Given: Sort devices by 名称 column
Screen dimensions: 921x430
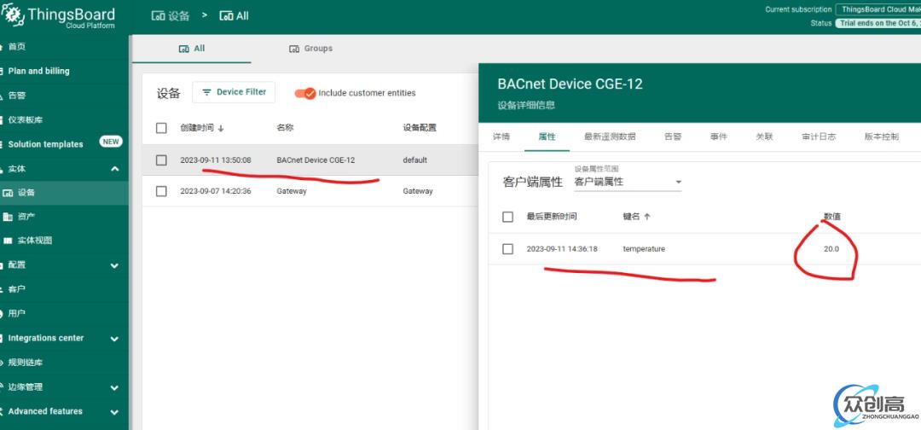Looking at the screenshot, I should 285,127.
